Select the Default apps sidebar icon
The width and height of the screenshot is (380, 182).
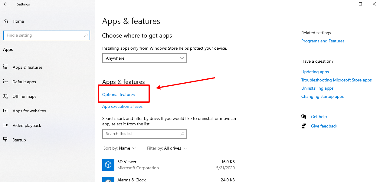[5, 82]
